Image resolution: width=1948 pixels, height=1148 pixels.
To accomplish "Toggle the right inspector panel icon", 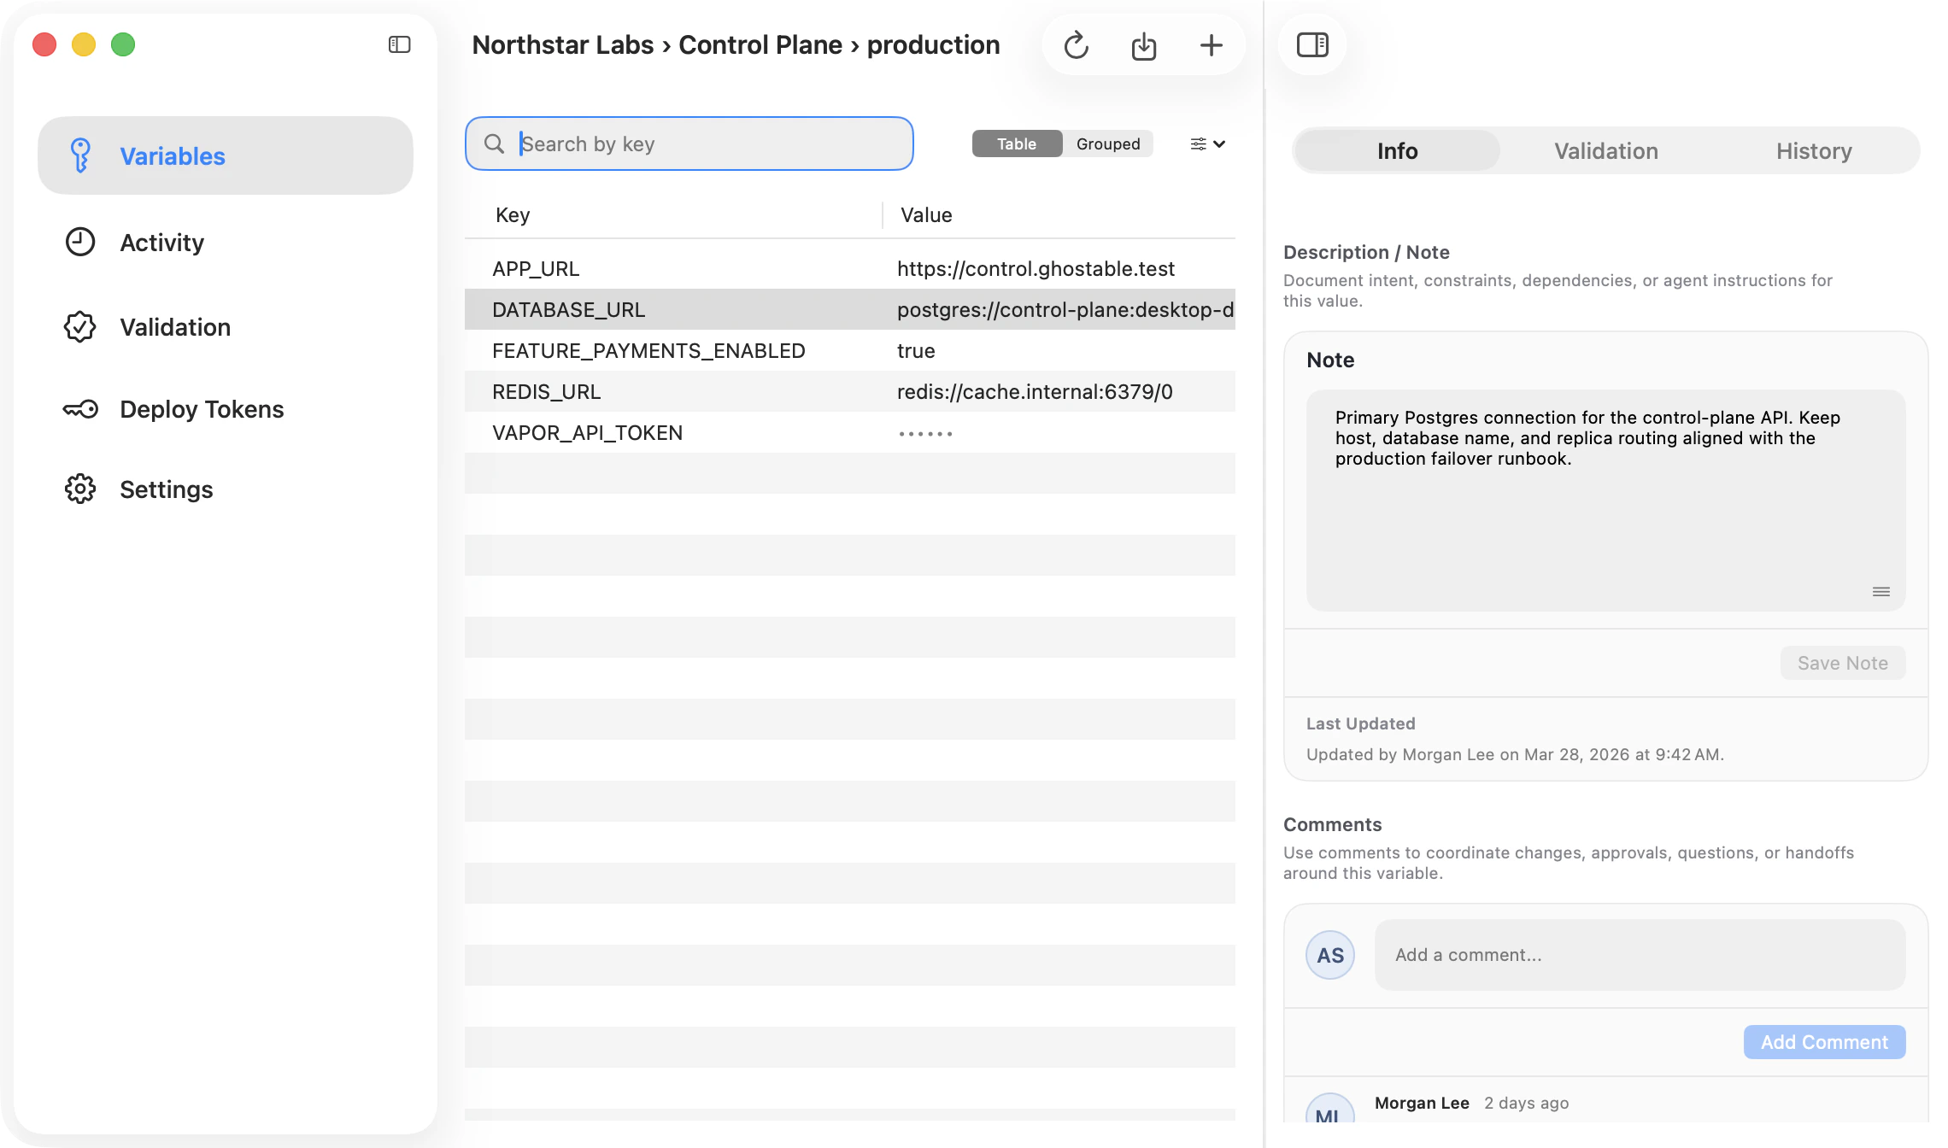I will click(1312, 44).
